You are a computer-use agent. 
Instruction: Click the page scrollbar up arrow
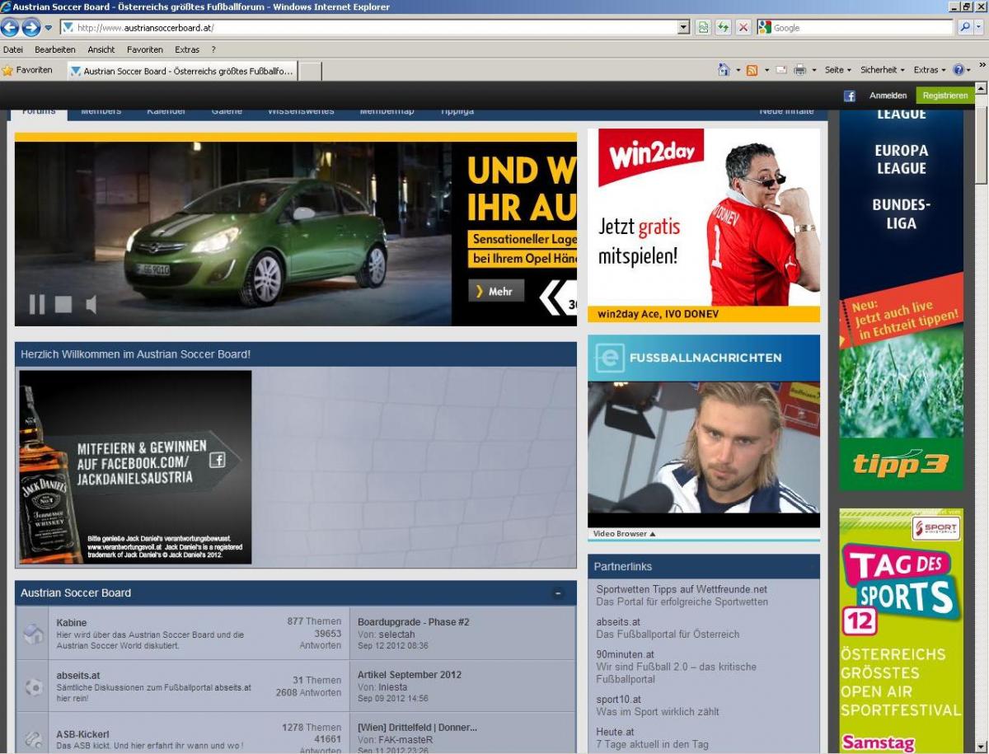click(x=981, y=88)
